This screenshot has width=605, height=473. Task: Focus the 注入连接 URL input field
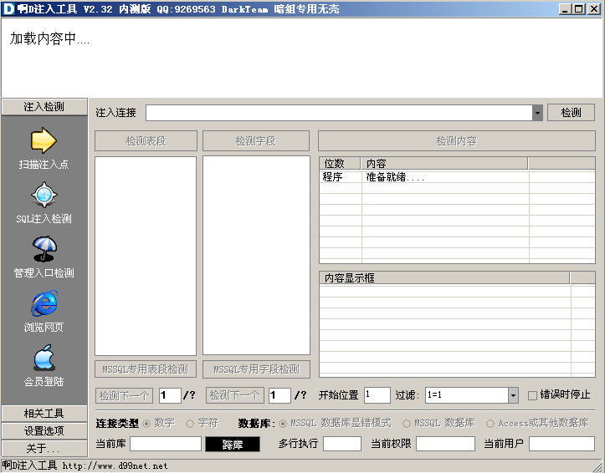click(x=339, y=113)
